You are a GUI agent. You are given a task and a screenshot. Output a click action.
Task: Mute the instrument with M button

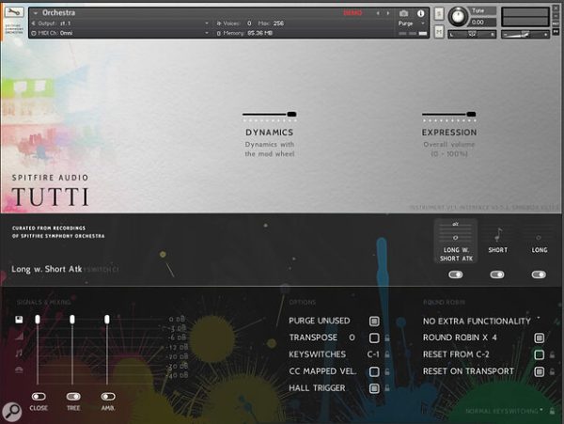pyautogui.click(x=439, y=32)
